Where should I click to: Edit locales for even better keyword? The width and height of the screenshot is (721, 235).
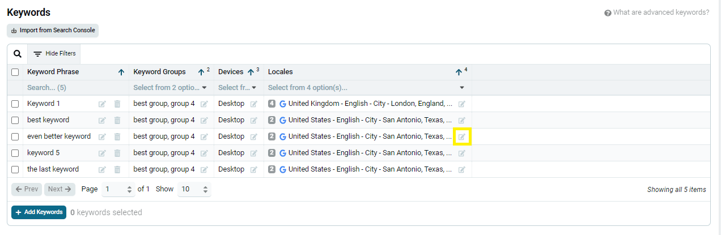tap(462, 136)
